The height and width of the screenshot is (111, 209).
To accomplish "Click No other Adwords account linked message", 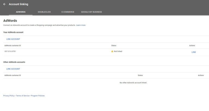I will click(x=133, y=83).
